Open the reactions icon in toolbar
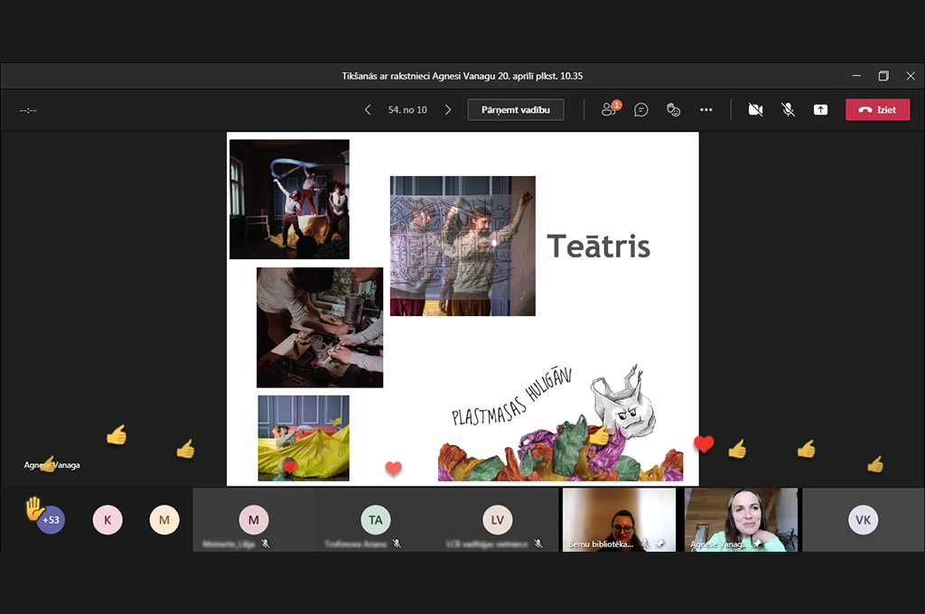The height and width of the screenshot is (614, 925). pyautogui.click(x=673, y=109)
